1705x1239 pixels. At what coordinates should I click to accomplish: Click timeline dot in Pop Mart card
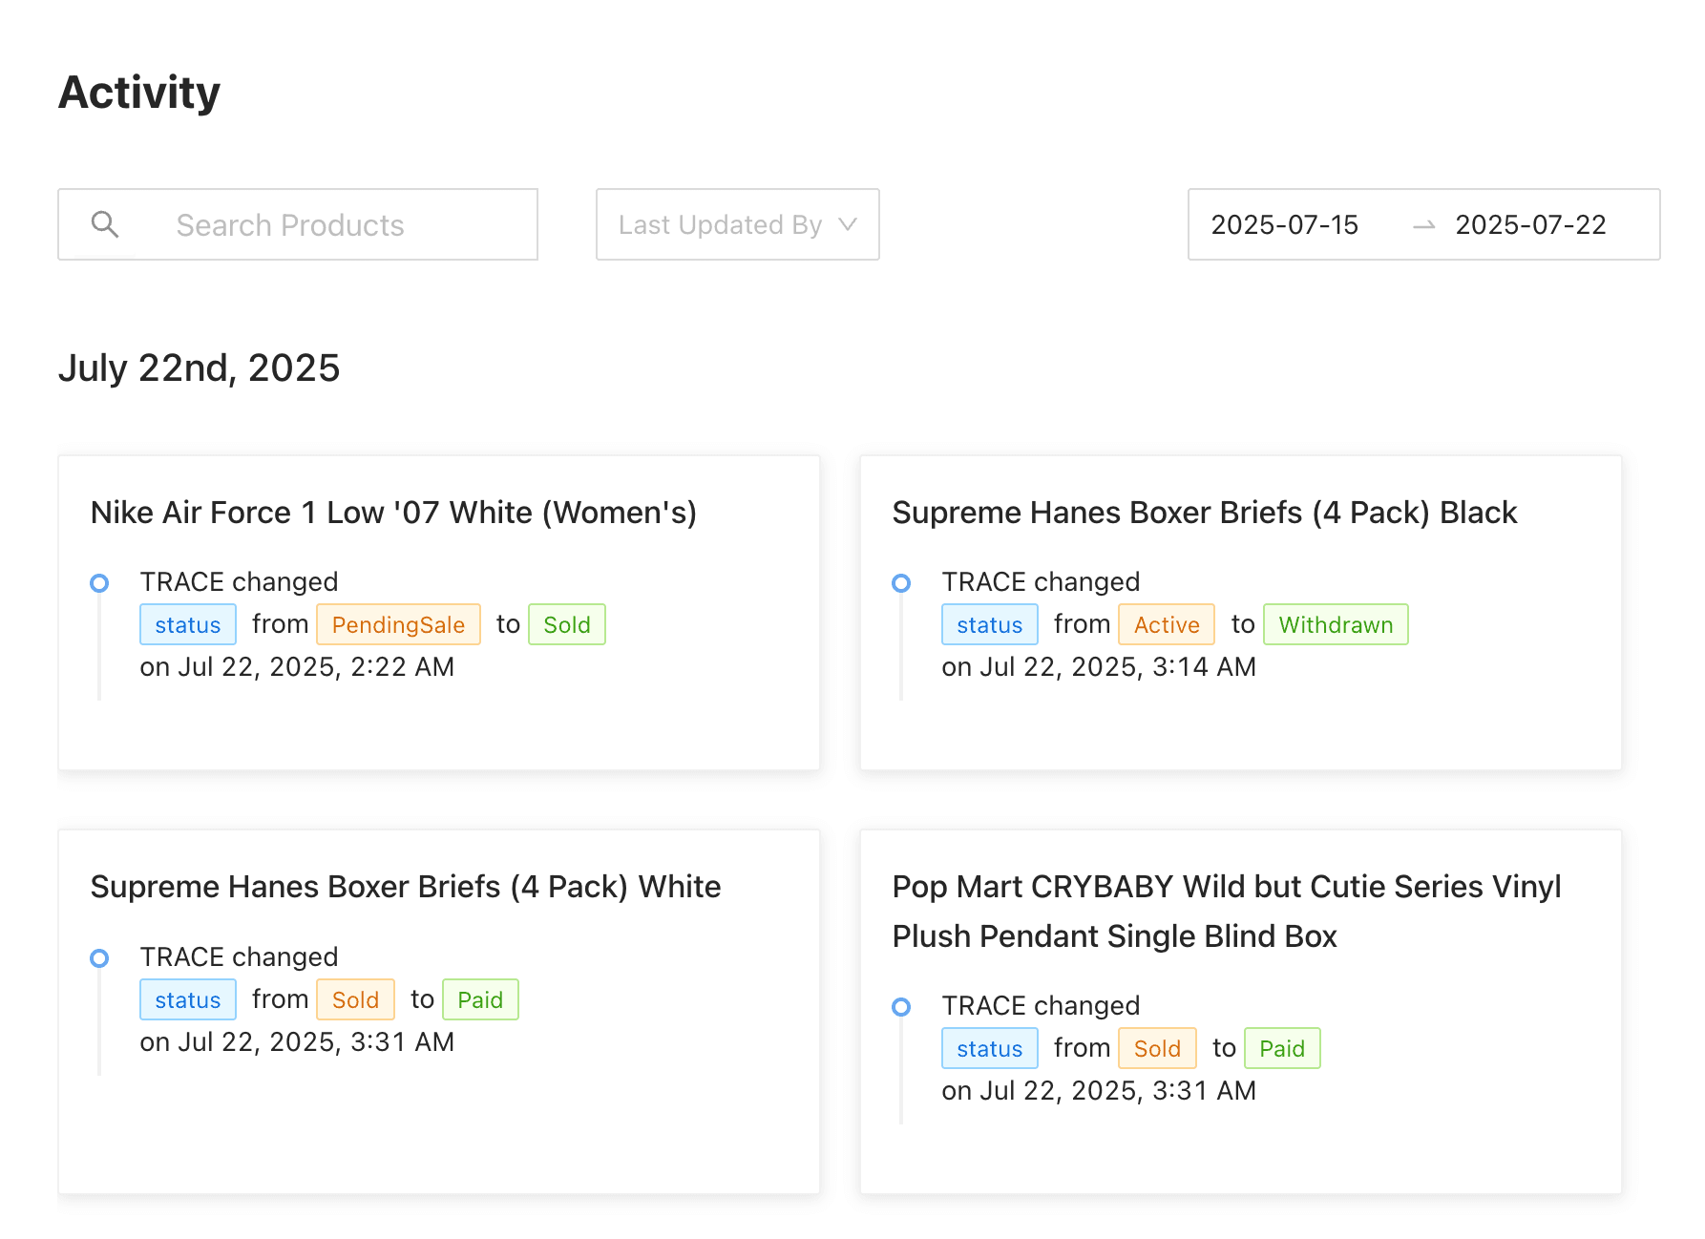[x=901, y=1007]
